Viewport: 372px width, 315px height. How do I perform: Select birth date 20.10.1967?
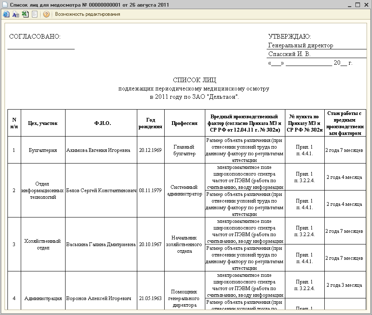(151, 244)
